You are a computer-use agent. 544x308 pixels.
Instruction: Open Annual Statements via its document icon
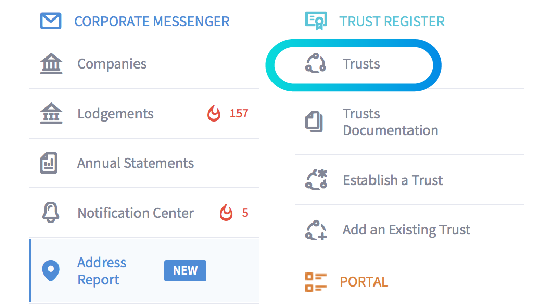pos(49,162)
